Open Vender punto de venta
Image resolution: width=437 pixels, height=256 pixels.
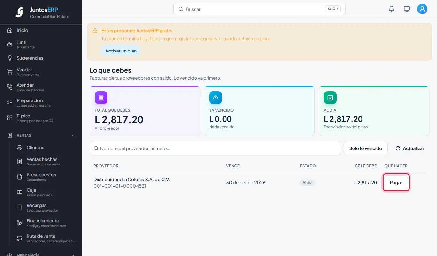pos(41,72)
